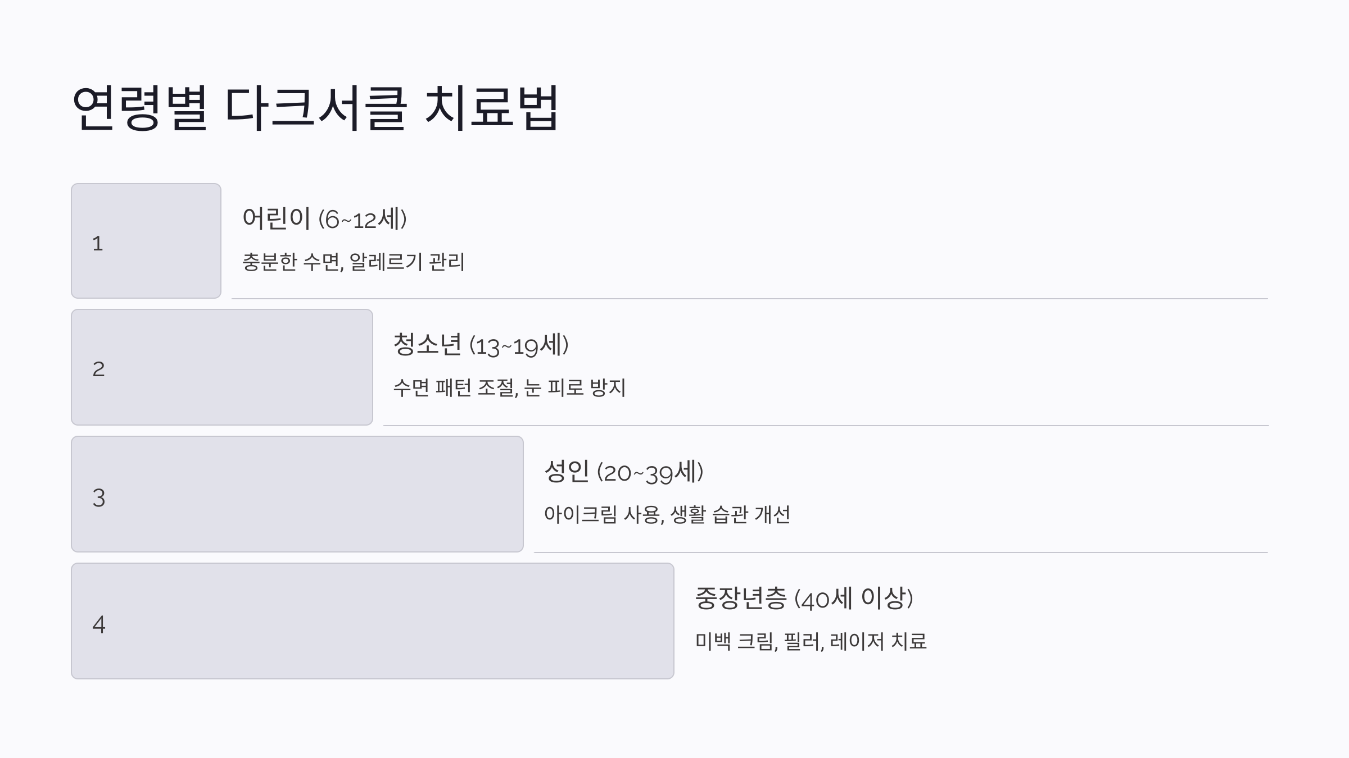This screenshot has width=1349, height=758.
Task: Click the text 미백 크림, 필러, 레이저 치료
Action: pos(811,641)
